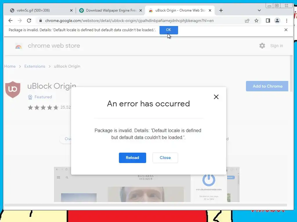Click the 'An error has occurred' heading

click(148, 104)
